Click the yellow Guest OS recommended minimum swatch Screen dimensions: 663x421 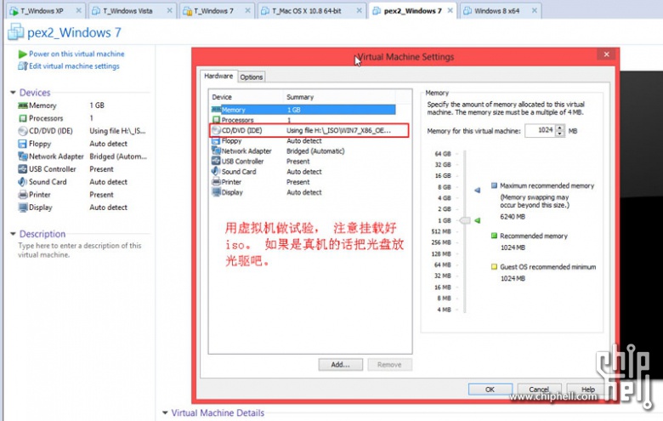pyautogui.click(x=494, y=266)
